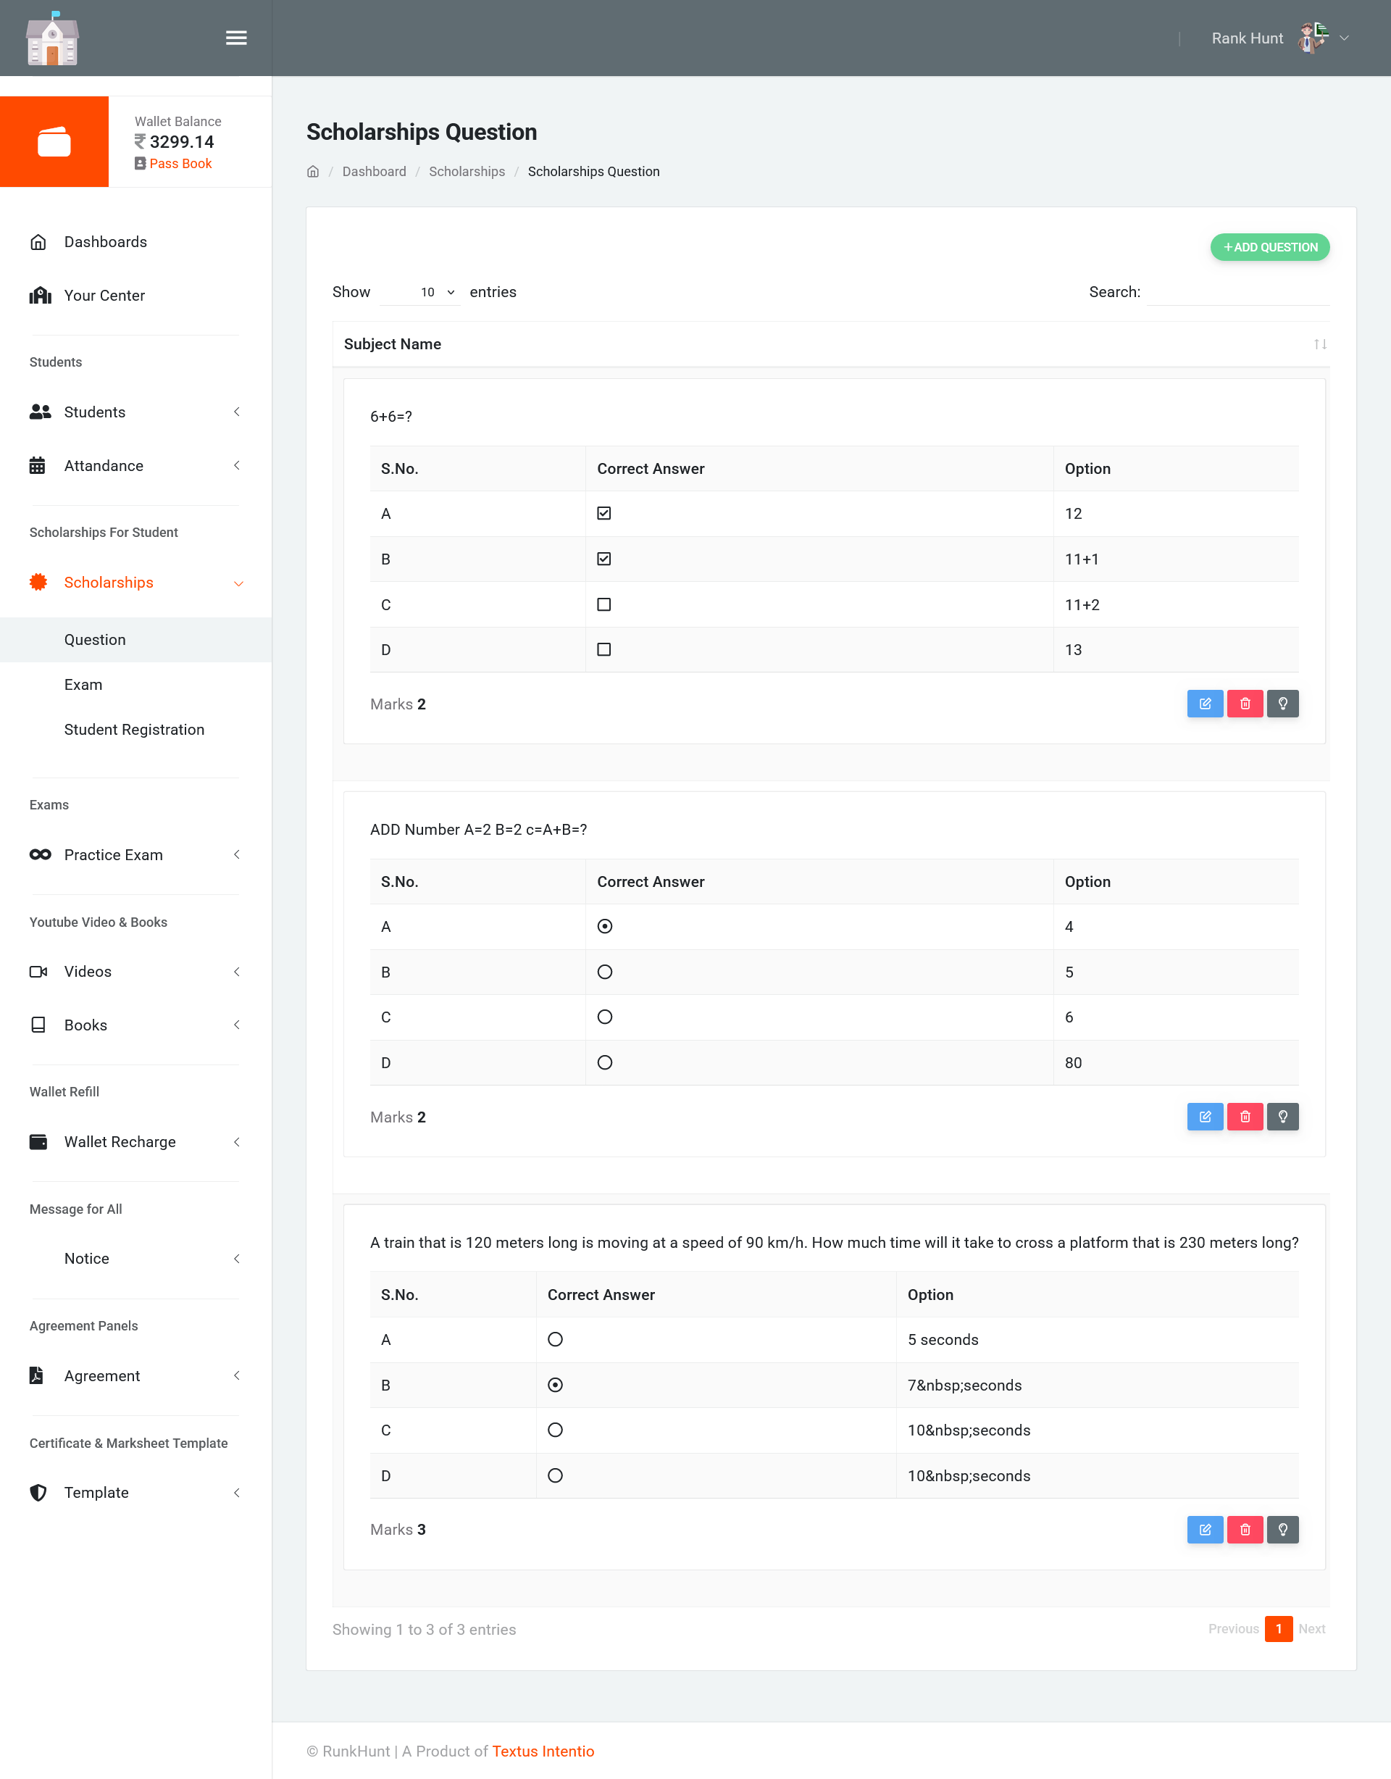This screenshot has width=1391, height=1779.
Task: Click the orange wallet icon tile
Action: tap(54, 142)
